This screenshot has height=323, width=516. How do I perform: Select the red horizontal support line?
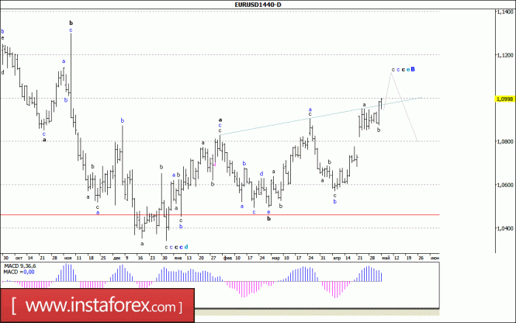click(x=220, y=214)
